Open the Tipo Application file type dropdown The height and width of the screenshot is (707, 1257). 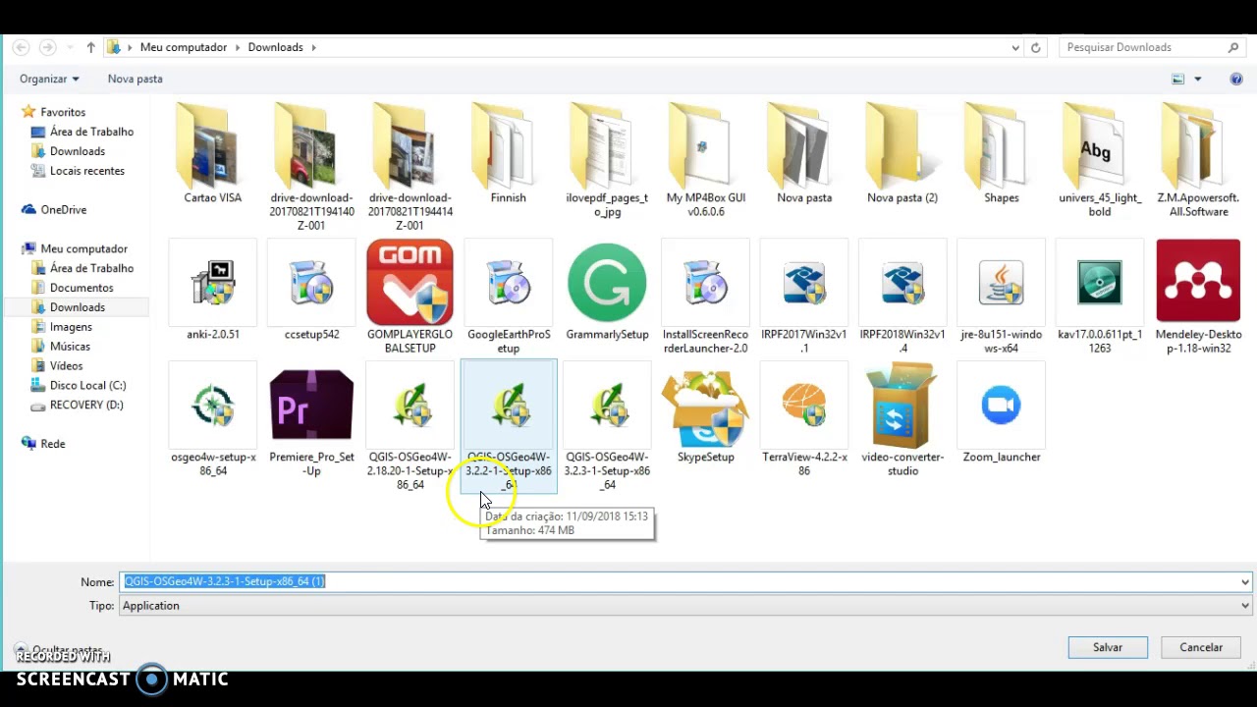coord(685,606)
